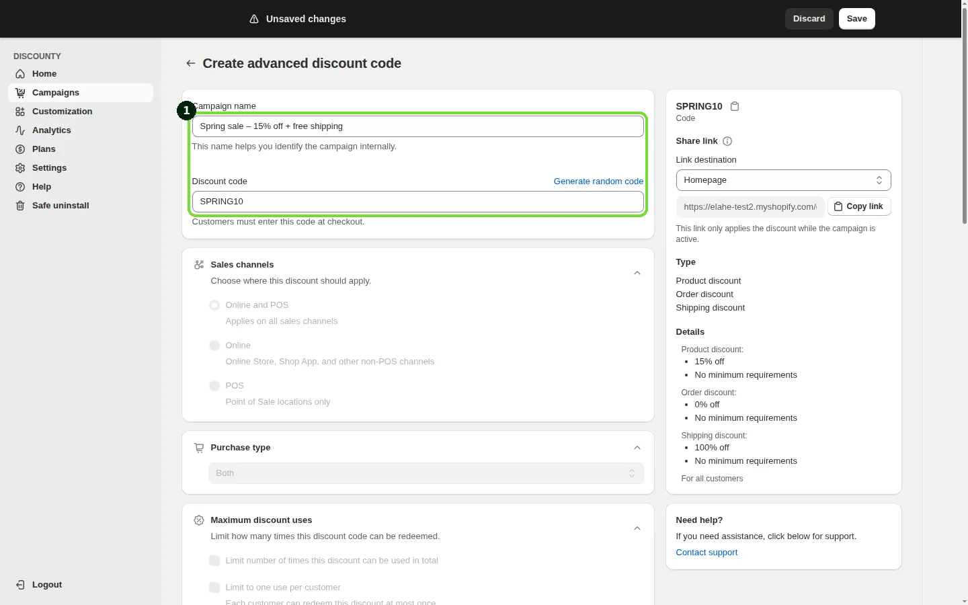Click the back arrow beside the page title
Viewport: 968px width, 605px height.
point(191,63)
